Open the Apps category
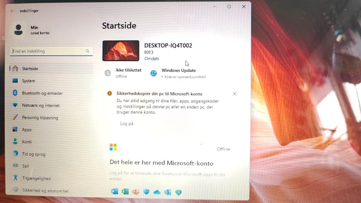The width and height of the screenshot is (361, 203). pyautogui.click(x=51, y=130)
